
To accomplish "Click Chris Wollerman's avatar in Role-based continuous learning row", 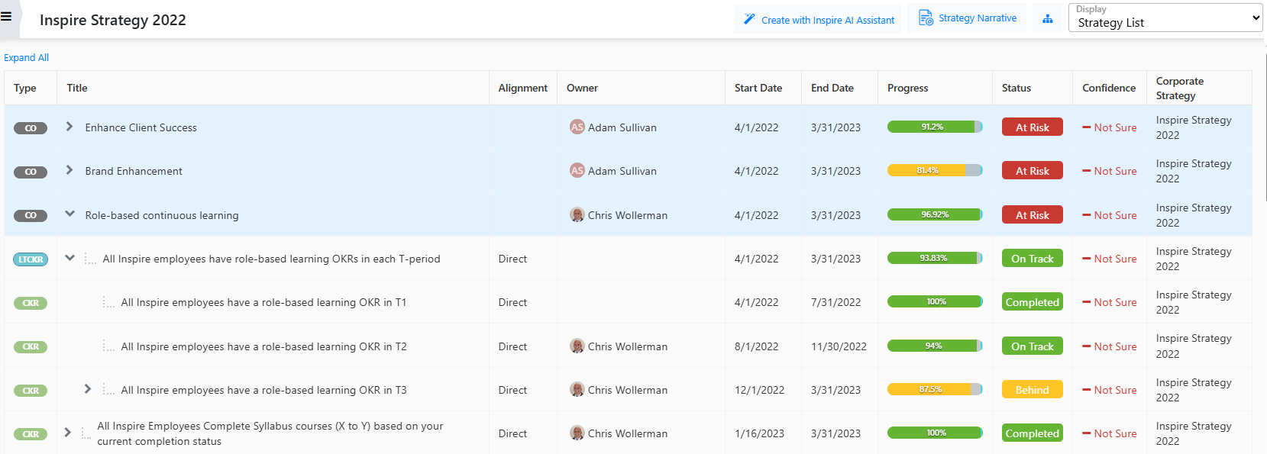I will 577,215.
